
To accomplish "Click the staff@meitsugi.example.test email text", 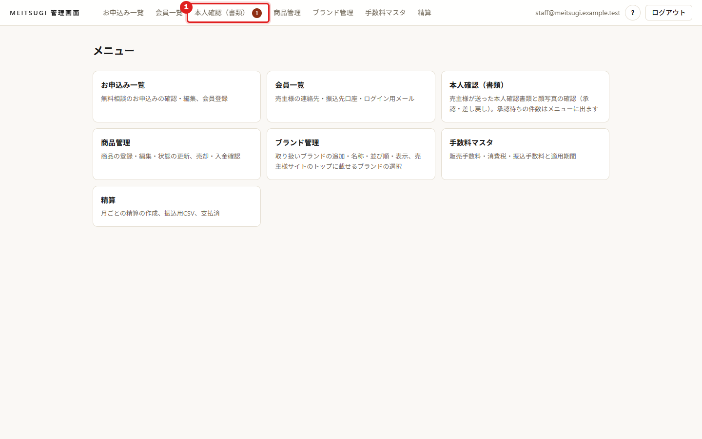I will (578, 13).
